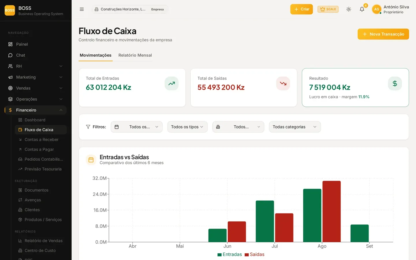416x260 pixels.
Task: Click the Total de Entradas trend-up icon
Action: [x=172, y=83]
